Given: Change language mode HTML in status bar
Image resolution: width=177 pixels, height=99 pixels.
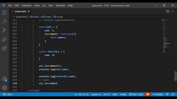Looking at the screenshot, I should (123, 95).
